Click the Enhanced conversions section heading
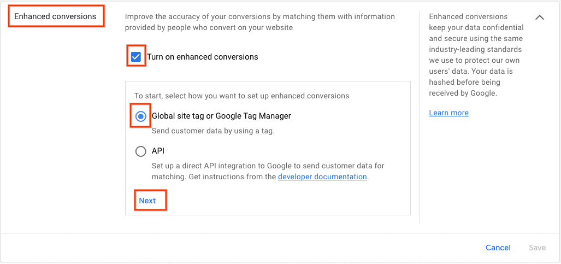This screenshot has height=264, width=561. pyautogui.click(x=55, y=16)
